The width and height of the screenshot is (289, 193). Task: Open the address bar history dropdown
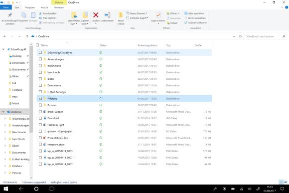tap(234, 36)
